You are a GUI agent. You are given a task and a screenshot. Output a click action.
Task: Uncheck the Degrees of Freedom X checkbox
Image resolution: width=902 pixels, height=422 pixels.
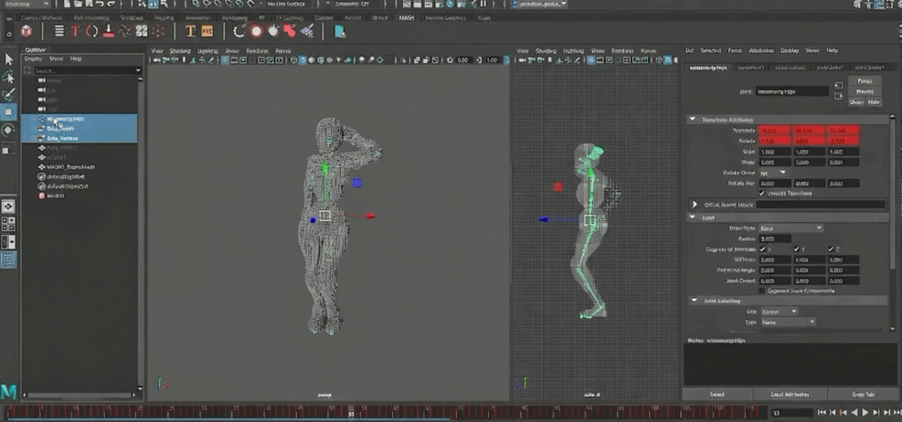tap(763, 248)
